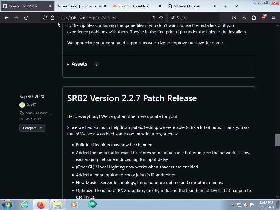This screenshot has width=280, height=210.
Task: Switch to the 5xx Error Cloudflare tab
Action: 133,6
